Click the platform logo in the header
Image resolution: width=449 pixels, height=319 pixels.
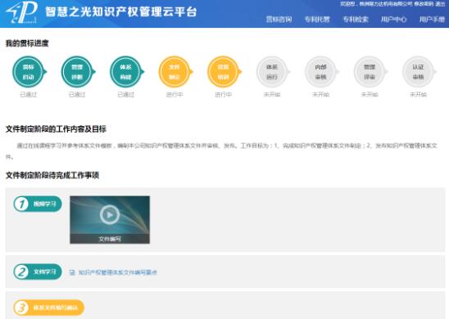(22, 12)
